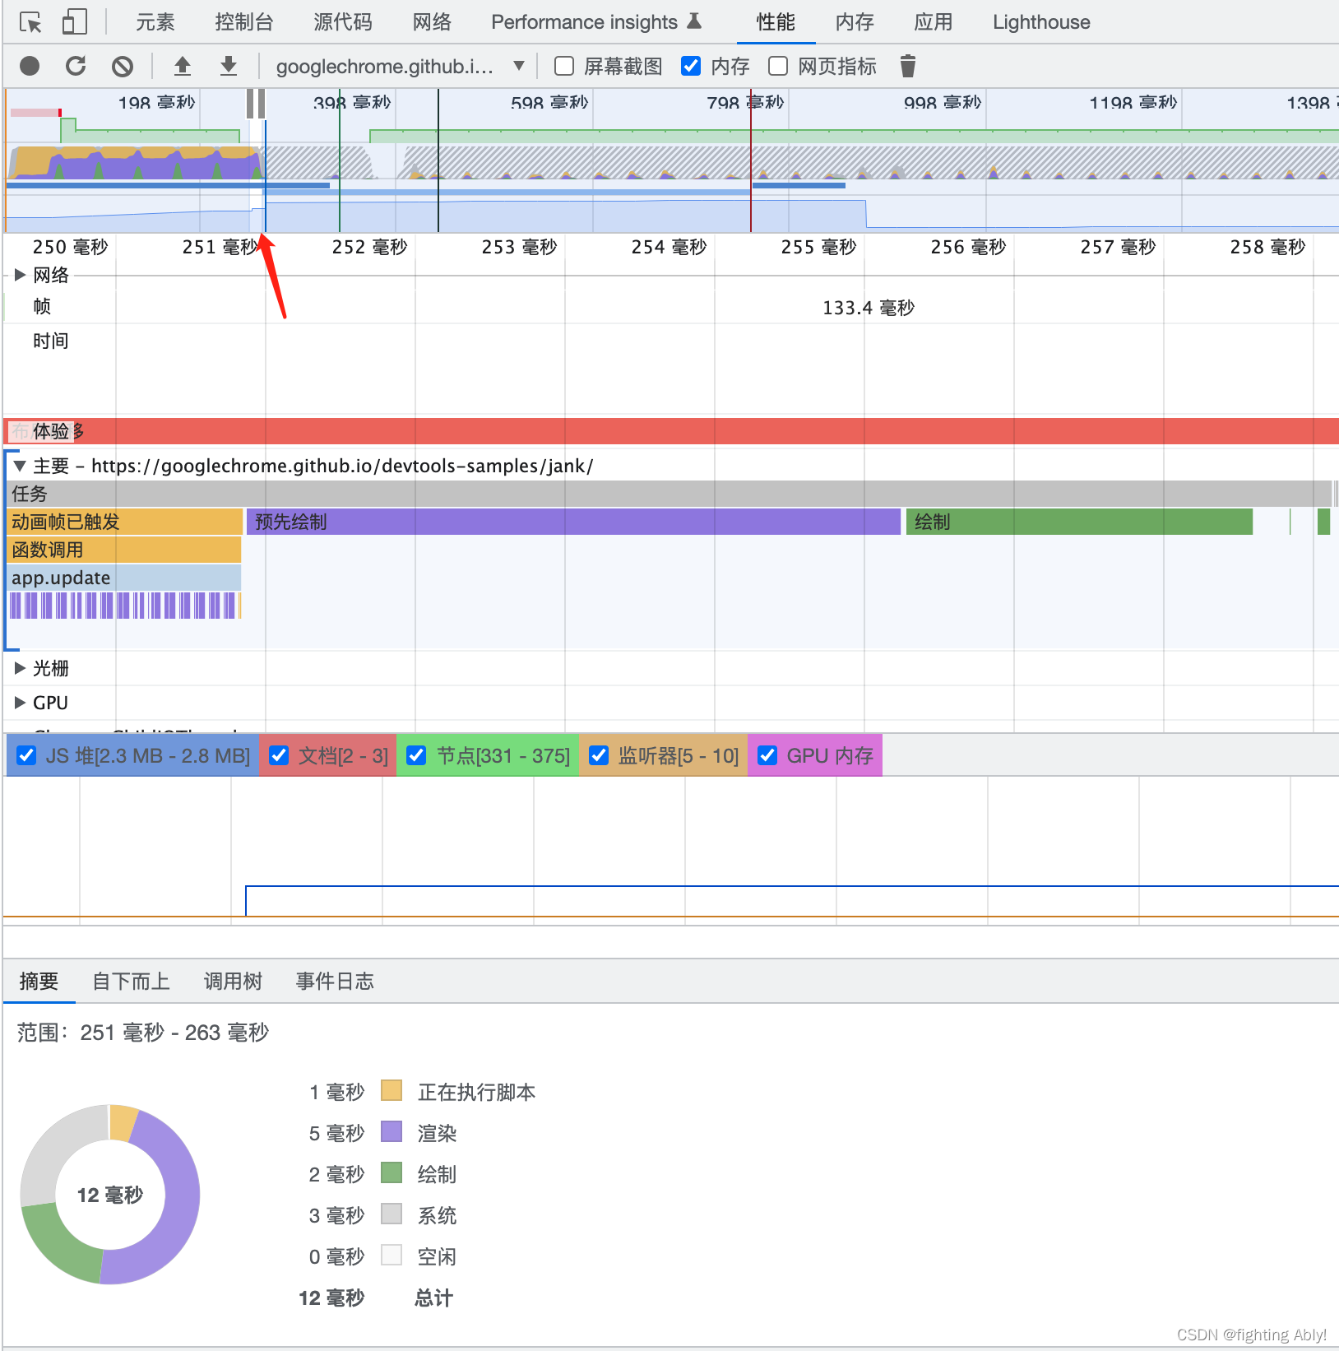Uncheck the 内存 memory checkbox
Screen dimensions: 1339x1351
pyautogui.click(x=691, y=66)
